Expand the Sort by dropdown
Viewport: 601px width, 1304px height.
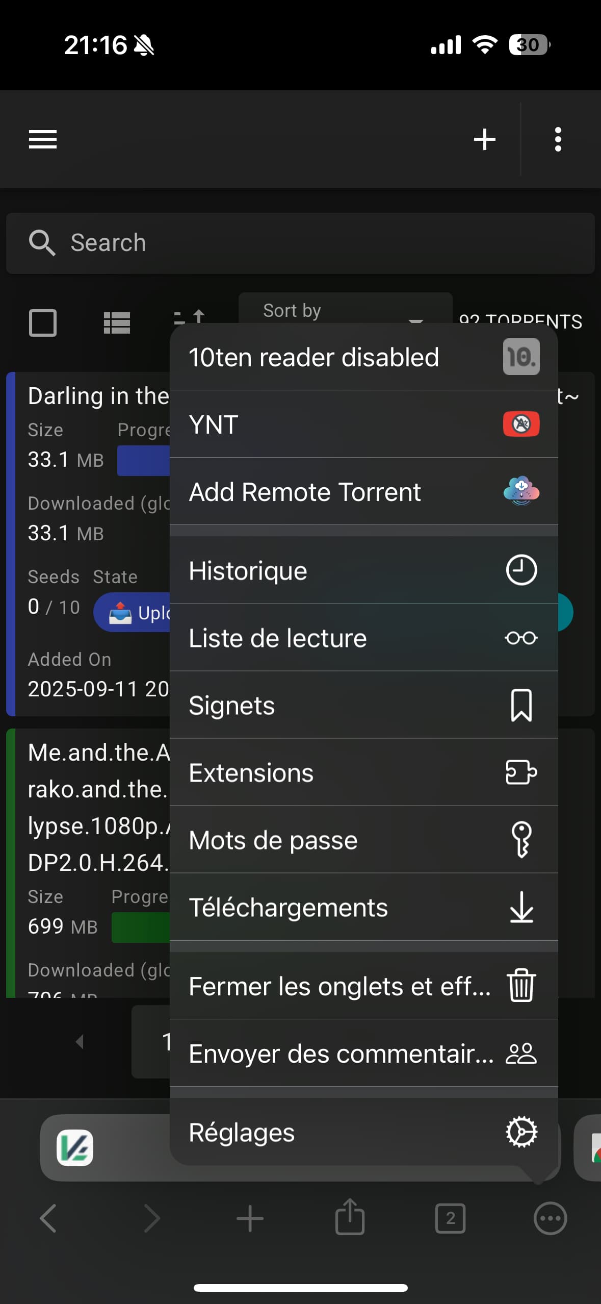345,310
